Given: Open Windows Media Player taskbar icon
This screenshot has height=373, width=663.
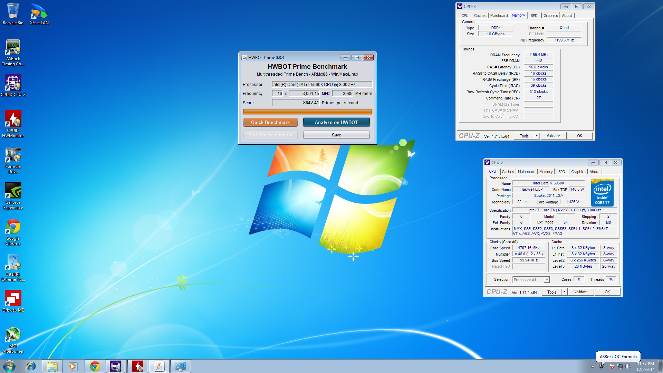Looking at the screenshot, I should point(73,366).
